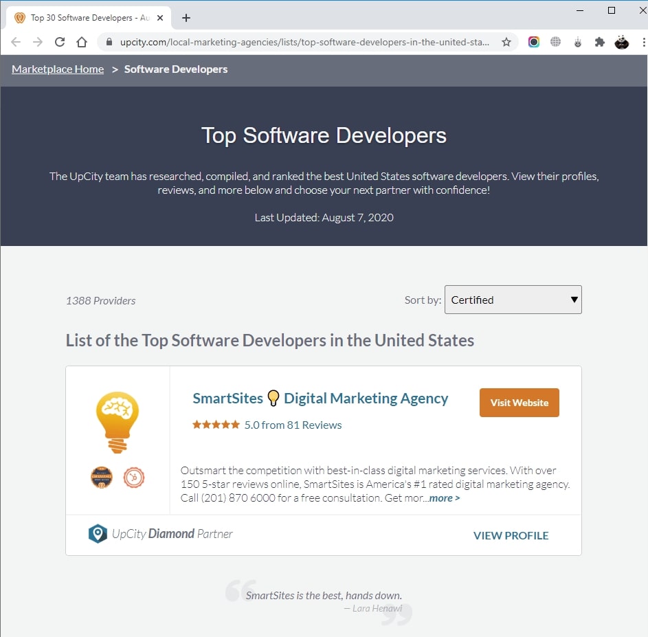Bookmark this page with the star icon
Screen dimensions: 648x637
(x=506, y=42)
